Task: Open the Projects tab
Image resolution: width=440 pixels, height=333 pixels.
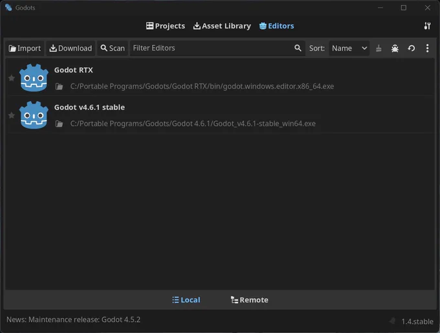Action: [165, 26]
